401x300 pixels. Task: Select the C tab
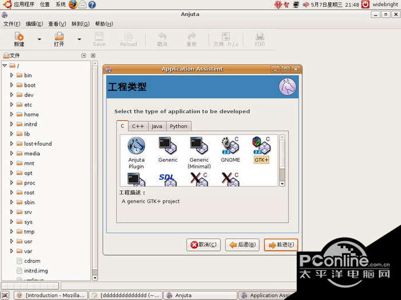point(122,126)
